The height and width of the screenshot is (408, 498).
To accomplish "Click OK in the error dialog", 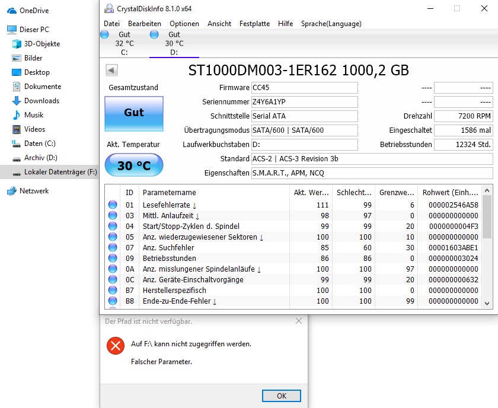I will 282,396.
